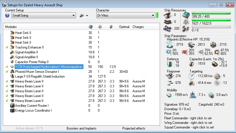Image resolution: width=236 pixels, height=133 pixels.
Task: Toggle the second Heavy Beam Laser II checkmark
Action: pos(7,86)
